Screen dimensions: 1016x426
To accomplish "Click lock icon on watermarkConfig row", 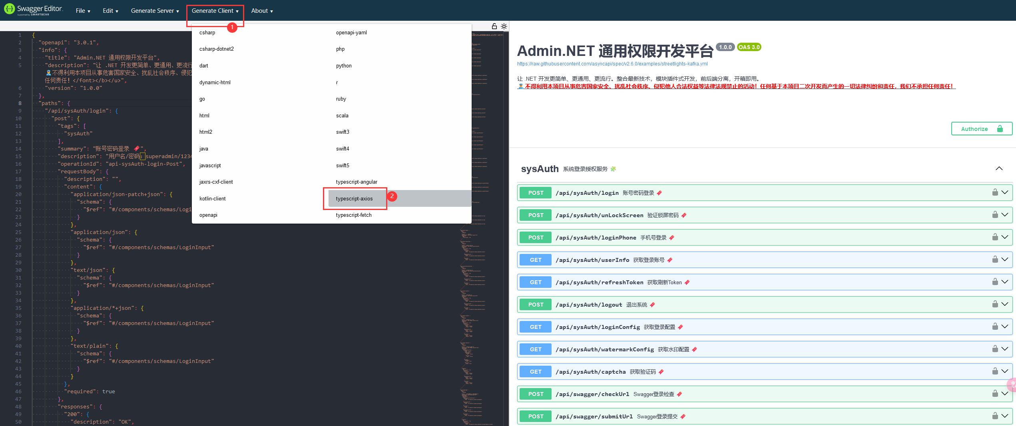I will (995, 349).
